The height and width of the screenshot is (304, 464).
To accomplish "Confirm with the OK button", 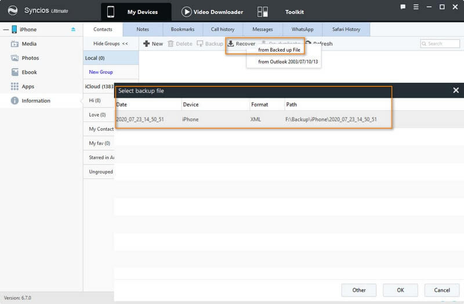I will (400, 290).
